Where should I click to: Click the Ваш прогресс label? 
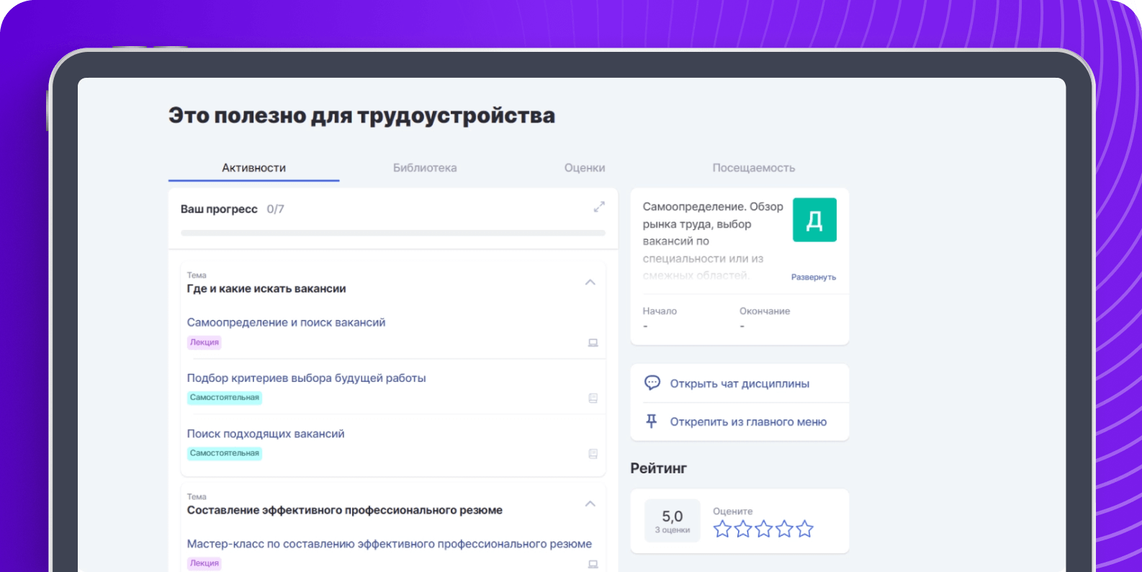click(219, 209)
